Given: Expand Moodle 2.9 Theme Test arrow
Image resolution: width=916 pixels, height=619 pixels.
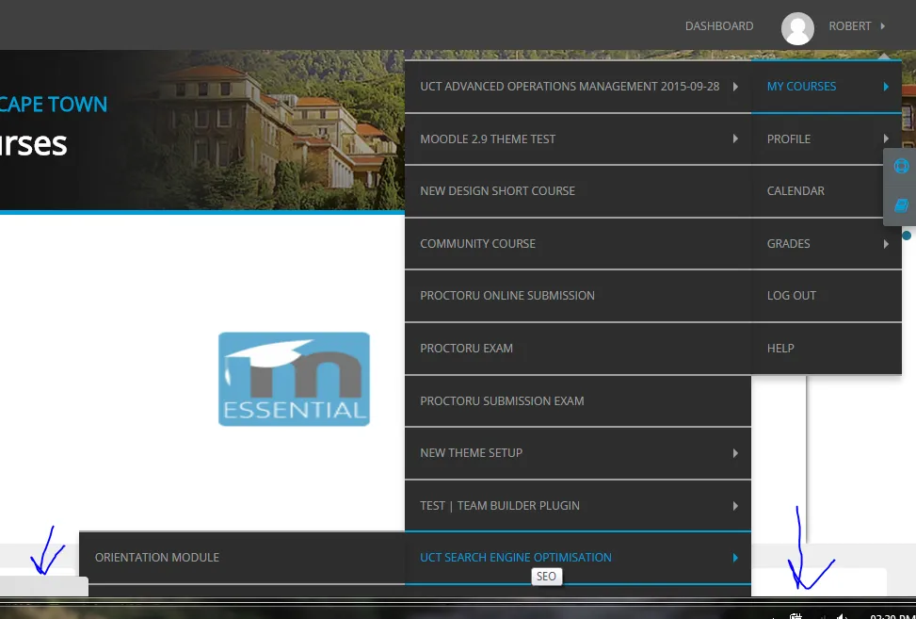Looking at the screenshot, I should pyautogui.click(x=735, y=139).
